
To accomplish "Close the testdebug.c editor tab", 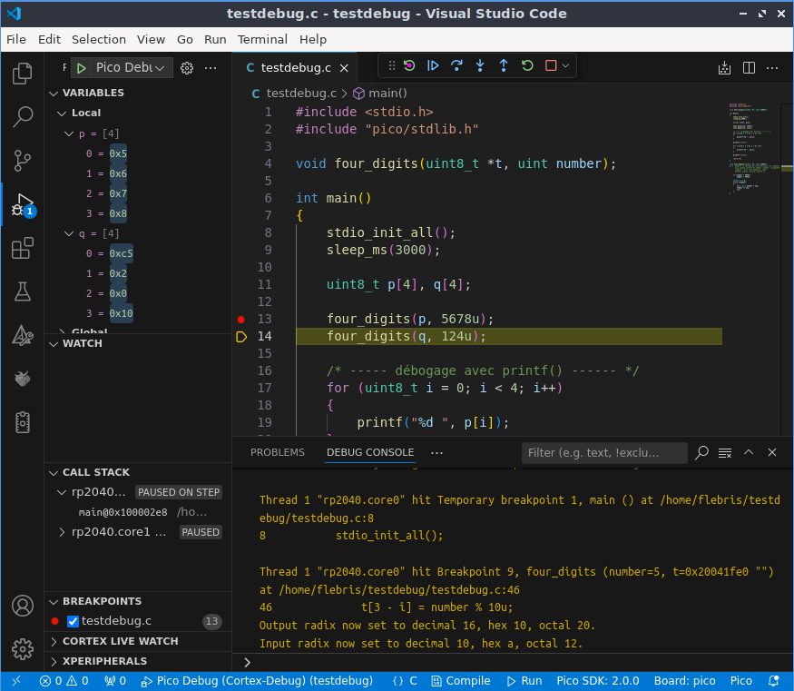I will (x=344, y=68).
